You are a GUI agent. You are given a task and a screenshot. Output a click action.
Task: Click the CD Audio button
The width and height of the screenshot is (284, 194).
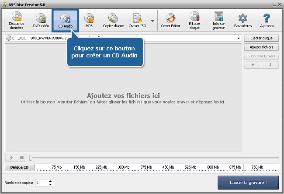(x=66, y=20)
